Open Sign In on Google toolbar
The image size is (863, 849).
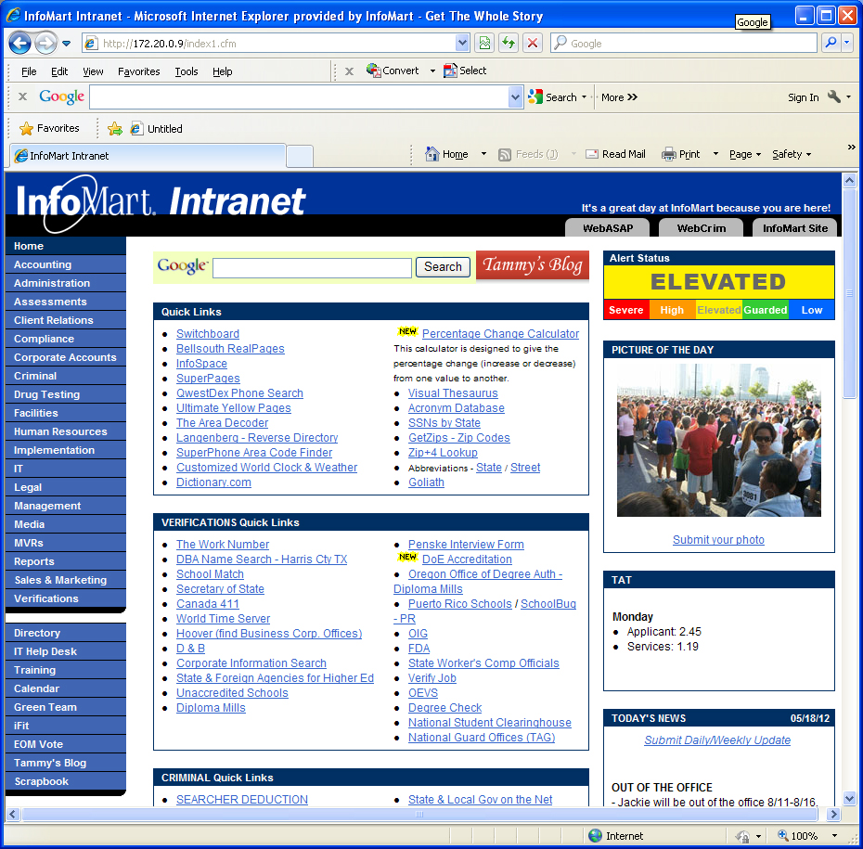[803, 97]
